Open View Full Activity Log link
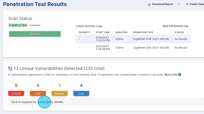 [x=175, y=26]
